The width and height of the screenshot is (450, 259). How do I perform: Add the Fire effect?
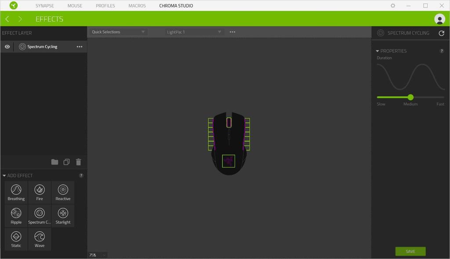[40, 192]
